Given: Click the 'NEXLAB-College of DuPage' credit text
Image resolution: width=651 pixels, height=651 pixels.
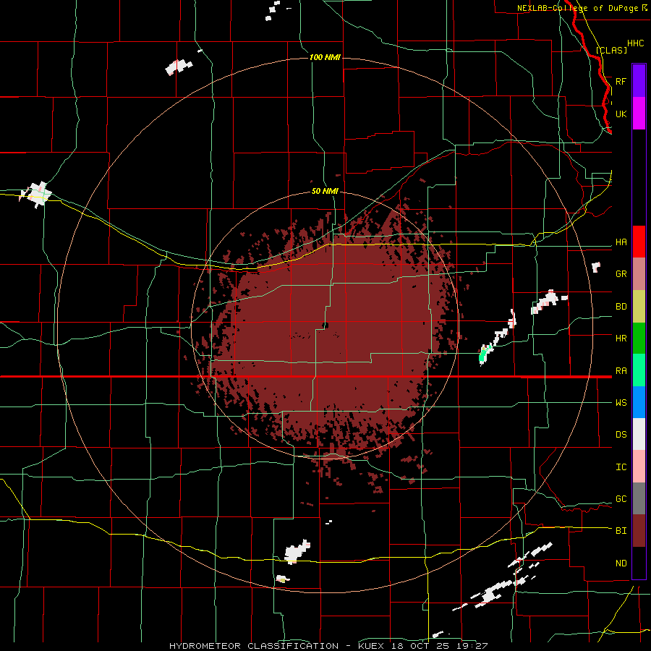Looking at the screenshot, I should click(x=577, y=8).
